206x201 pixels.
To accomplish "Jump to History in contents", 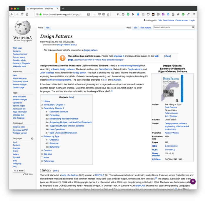I will (x=47, y=101).
